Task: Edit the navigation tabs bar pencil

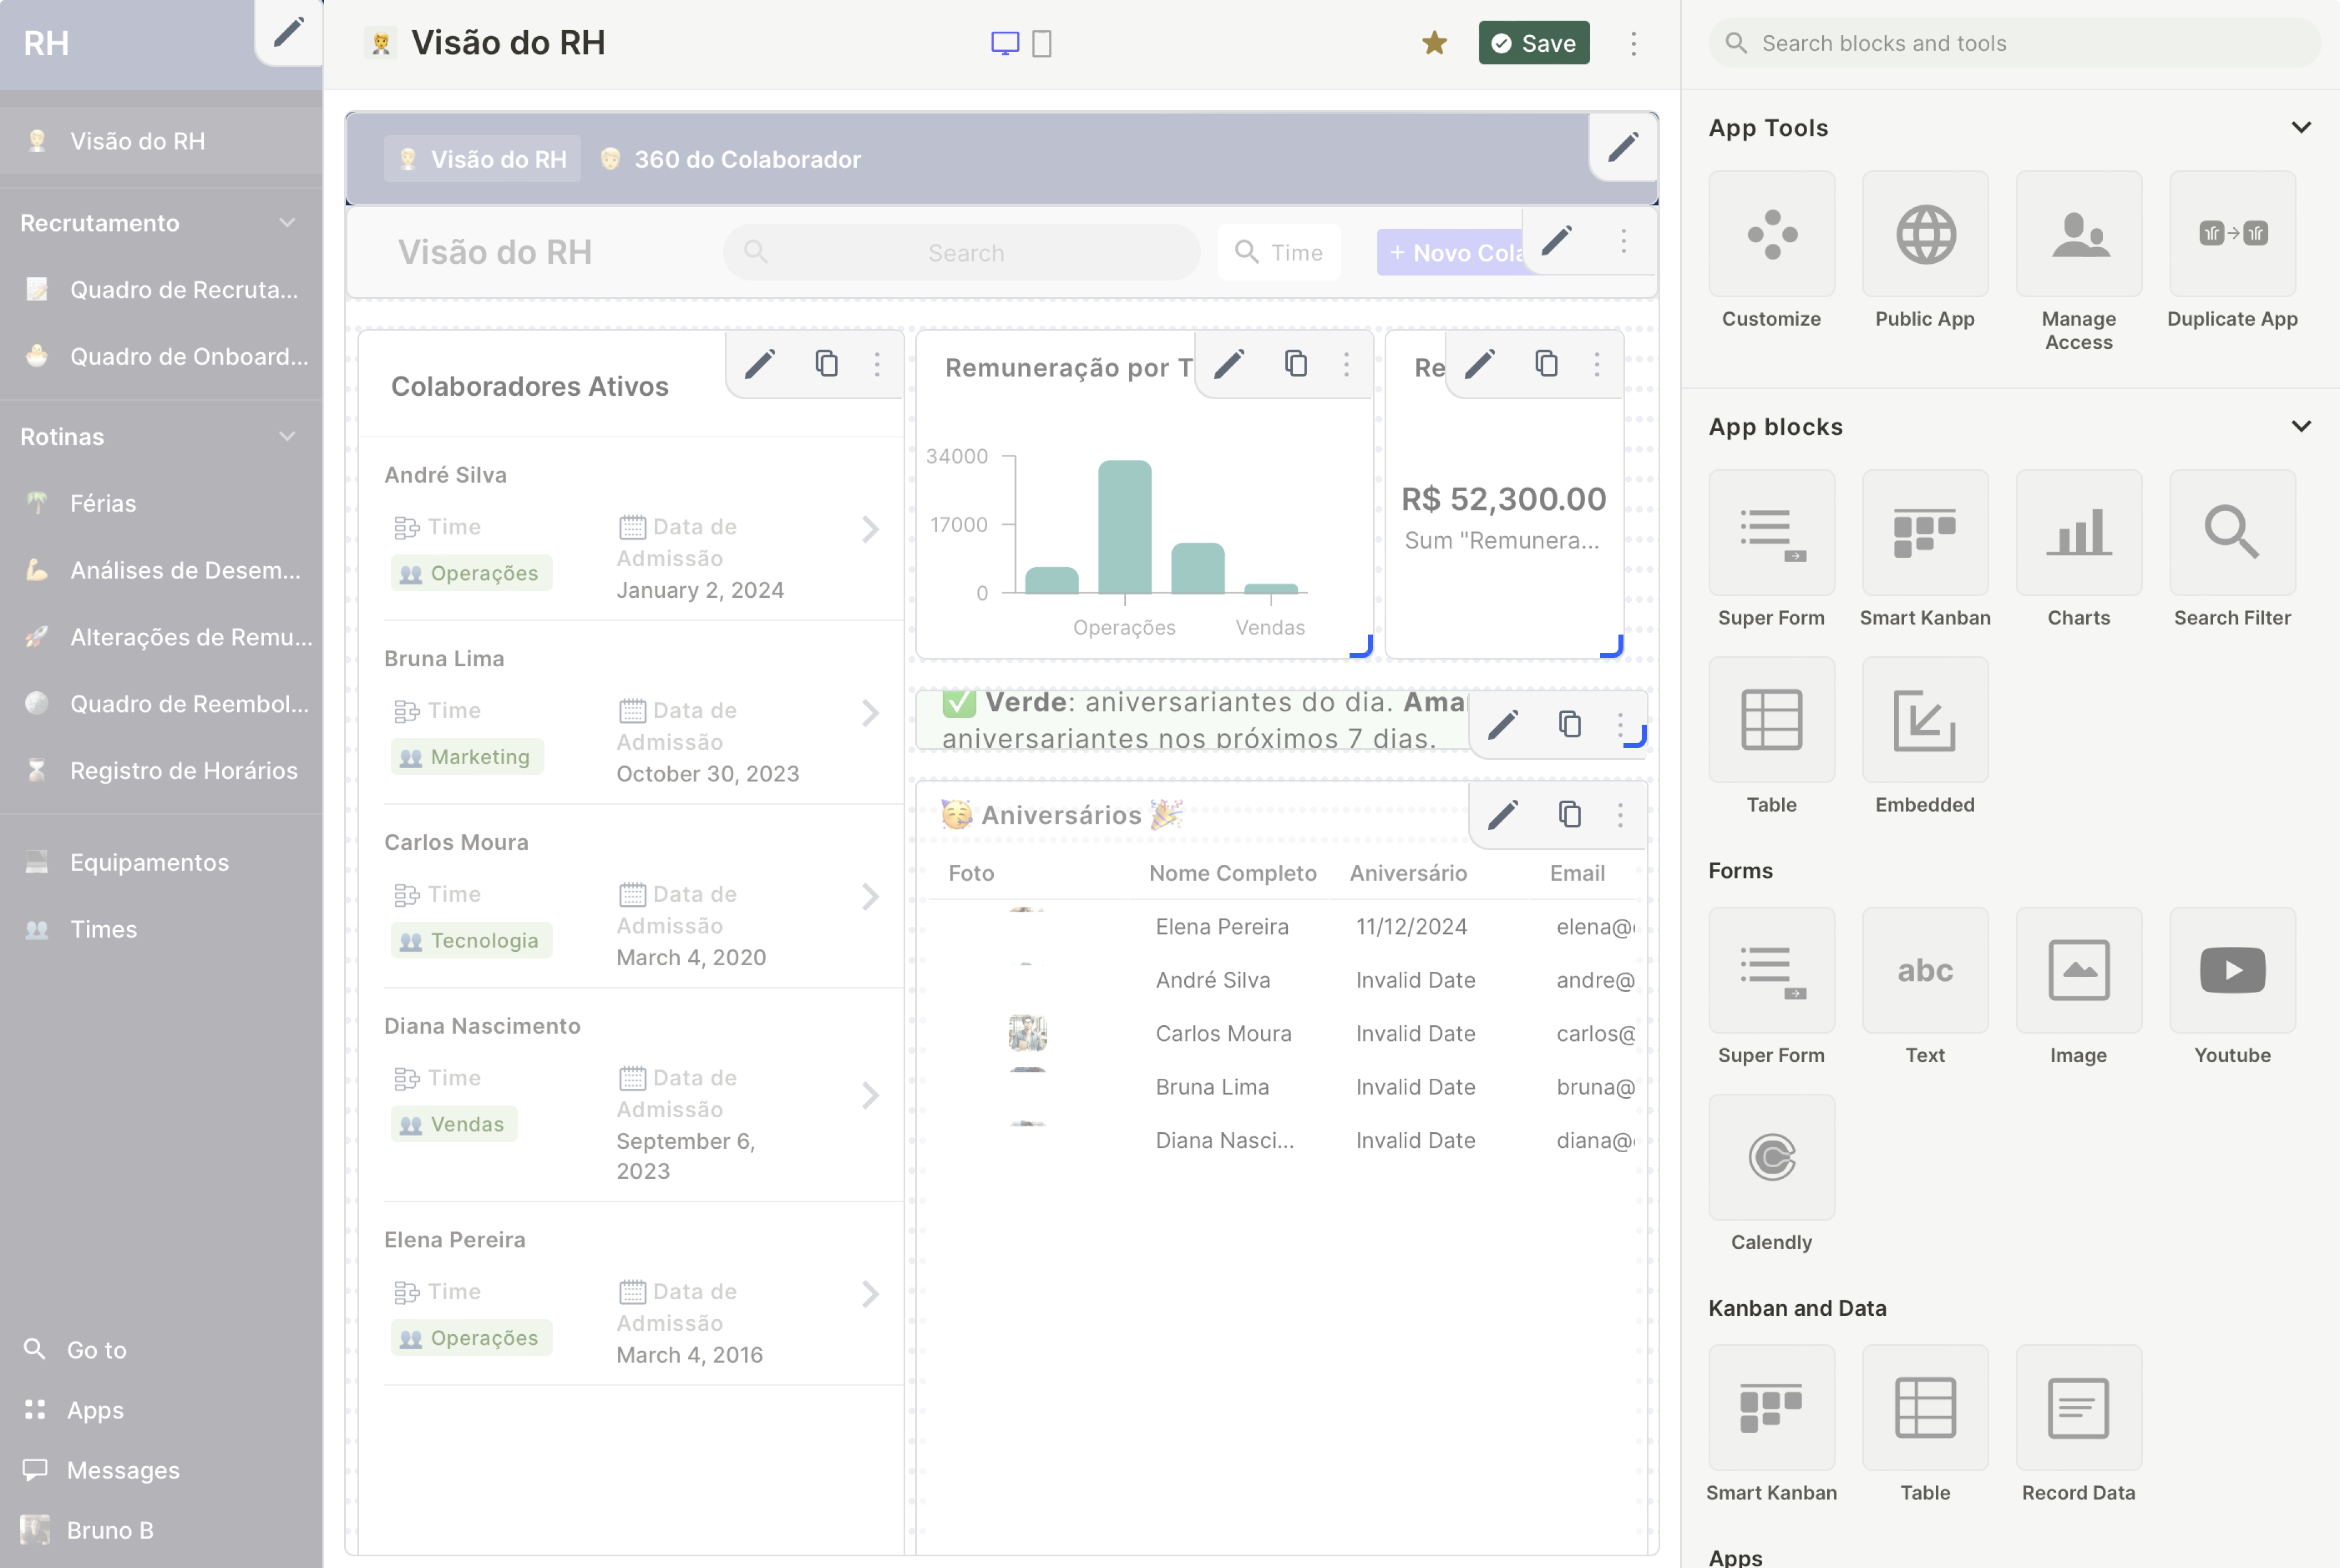Action: 1623,147
